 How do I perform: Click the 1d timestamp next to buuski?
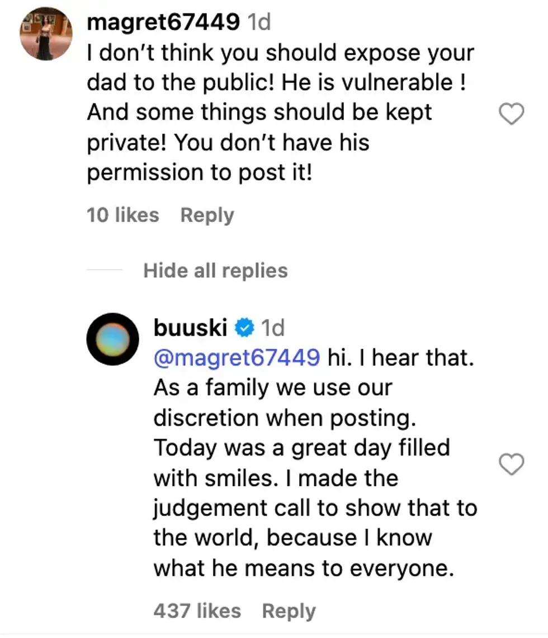point(273,328)
